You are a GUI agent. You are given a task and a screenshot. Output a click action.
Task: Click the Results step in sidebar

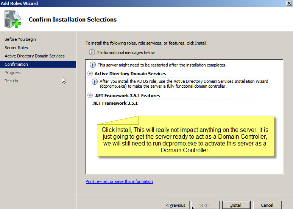[x=11, y=81]
